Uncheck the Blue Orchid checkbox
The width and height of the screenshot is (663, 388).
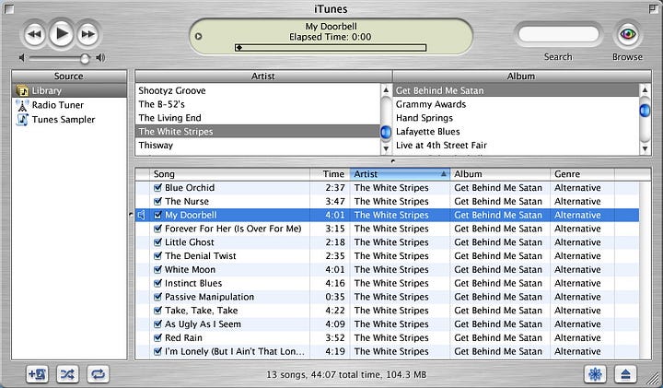click(157, 187)
